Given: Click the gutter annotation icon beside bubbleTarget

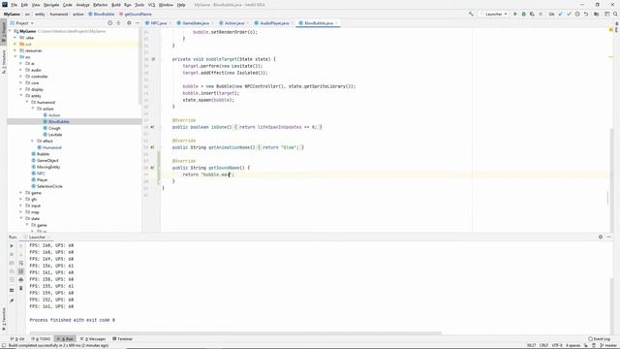Looking at the screenshot, I should pos(153,59).
